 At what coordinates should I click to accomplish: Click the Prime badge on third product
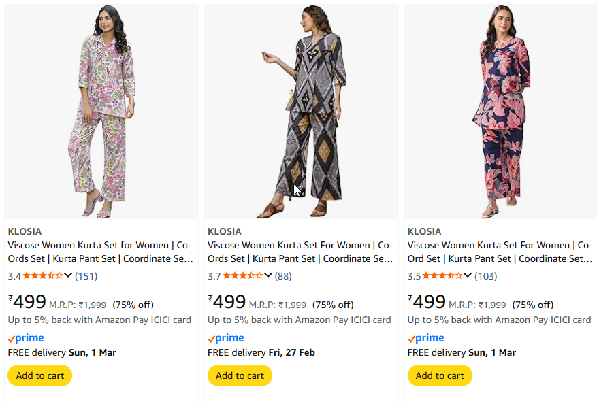point(426,338)
